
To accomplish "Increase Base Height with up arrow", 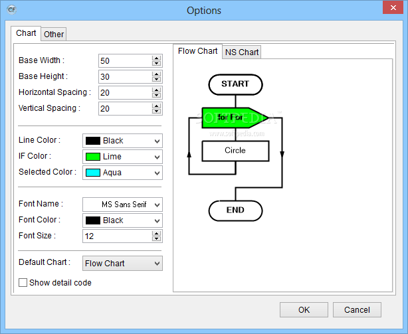I will 156,74.
